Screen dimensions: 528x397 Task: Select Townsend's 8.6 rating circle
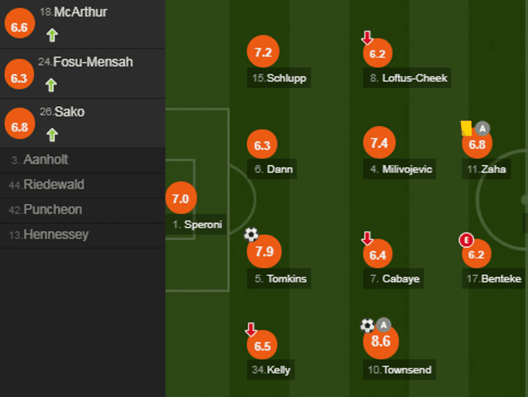[380, 341]
